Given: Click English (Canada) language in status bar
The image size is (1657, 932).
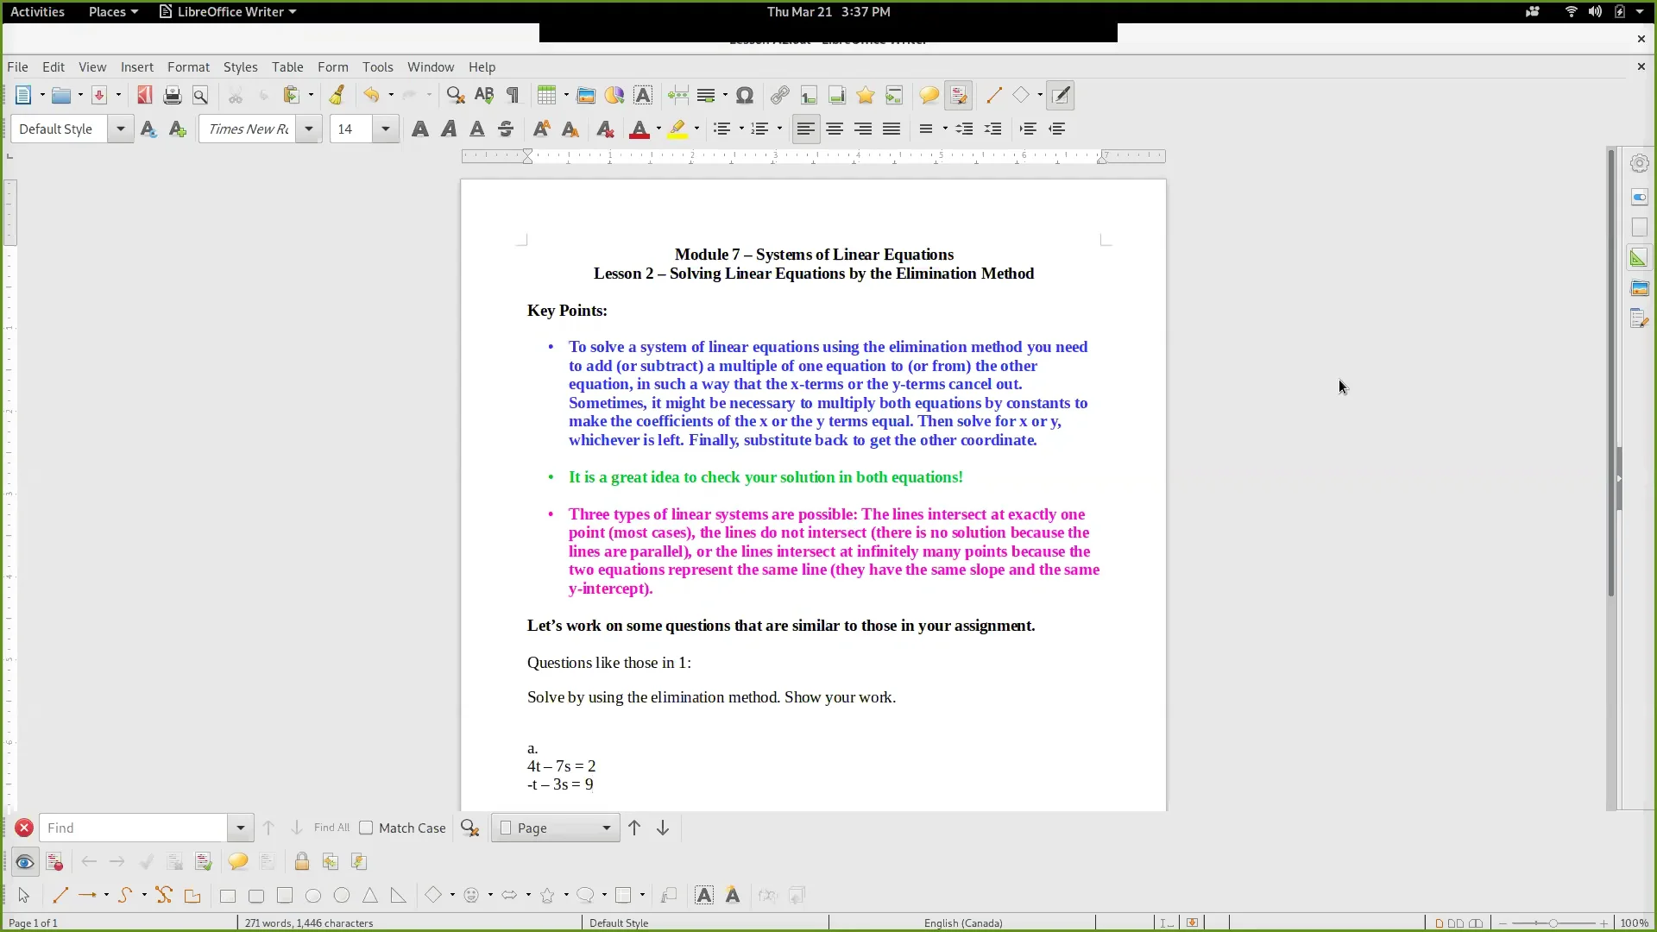Looking at the screenshot, I should (963, 923).
